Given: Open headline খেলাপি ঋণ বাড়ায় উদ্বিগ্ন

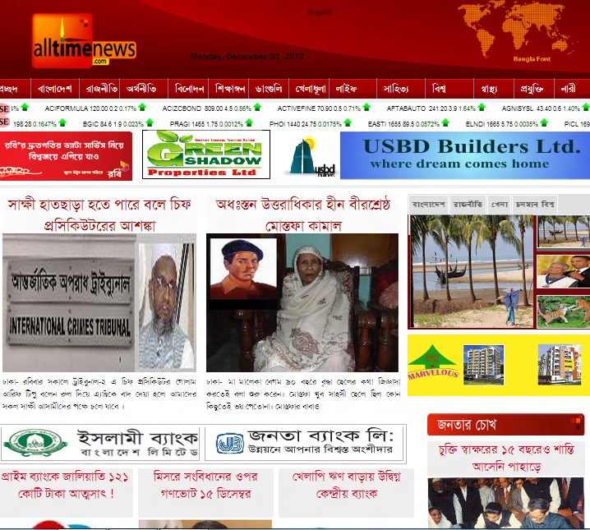Looking at the screenshot, I should coord(347,485).
